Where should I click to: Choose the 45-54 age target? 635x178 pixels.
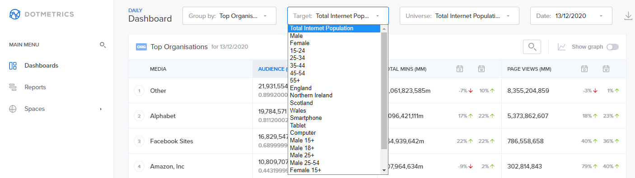[335, 73]
